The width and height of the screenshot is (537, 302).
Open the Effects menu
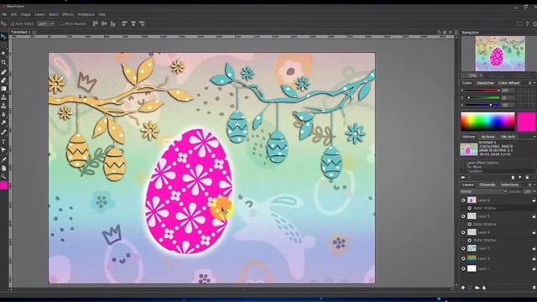67,14
